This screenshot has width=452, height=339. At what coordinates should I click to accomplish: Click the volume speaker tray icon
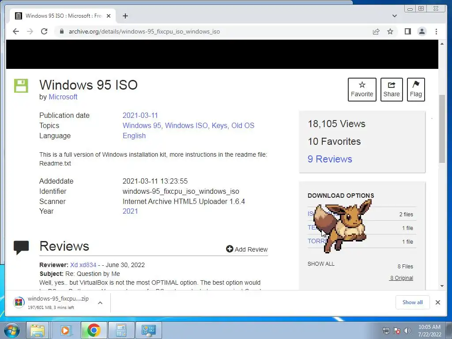[x=407, y=331]
